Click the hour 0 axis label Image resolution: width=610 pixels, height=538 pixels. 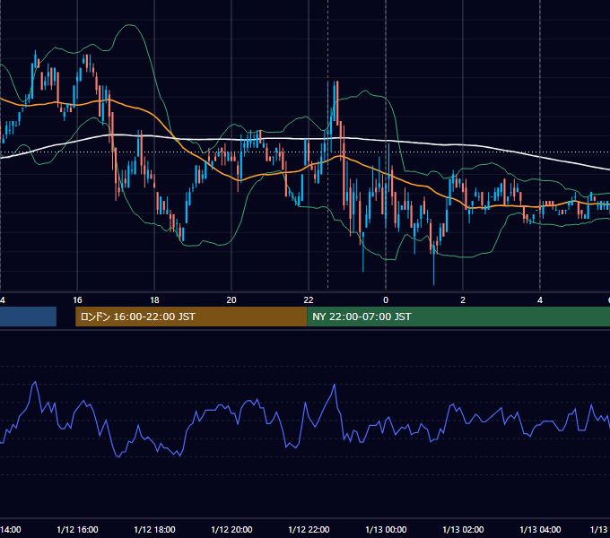coord(386,299)
